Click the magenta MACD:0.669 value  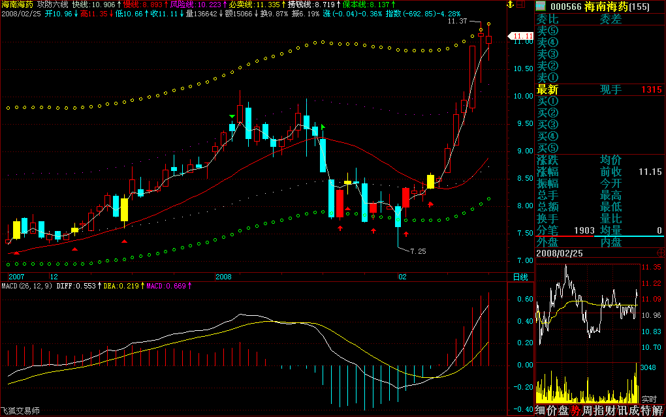[166, 286]
